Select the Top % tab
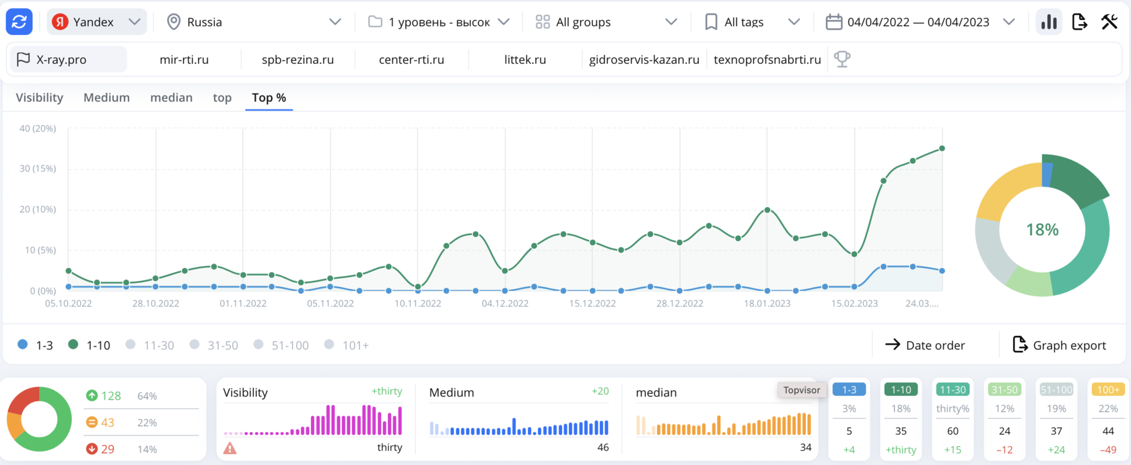Image resolution: width=1131 pixels, height=465 pixels. click(x=269, y=97)
